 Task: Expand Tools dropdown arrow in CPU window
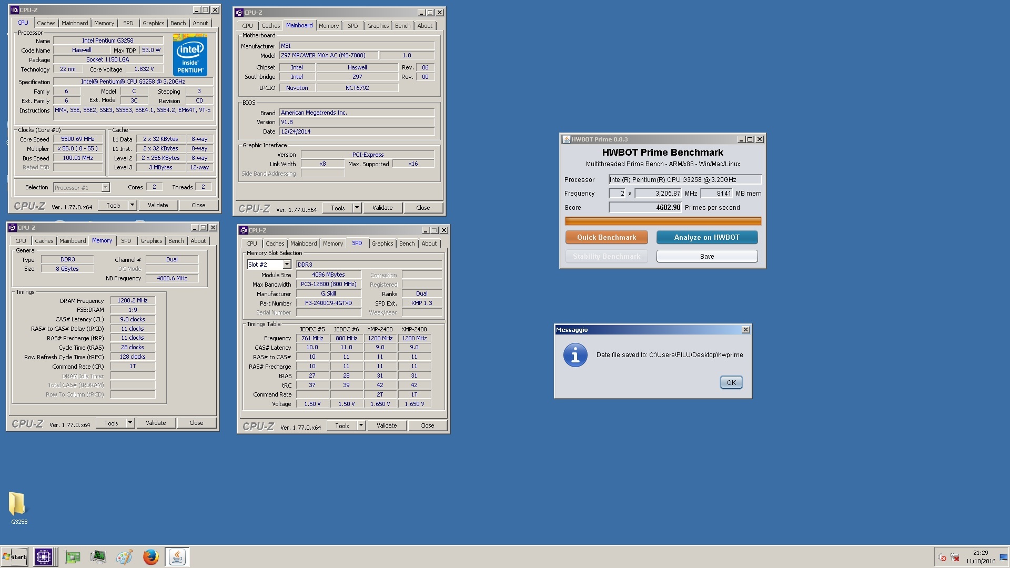[132, 205]
